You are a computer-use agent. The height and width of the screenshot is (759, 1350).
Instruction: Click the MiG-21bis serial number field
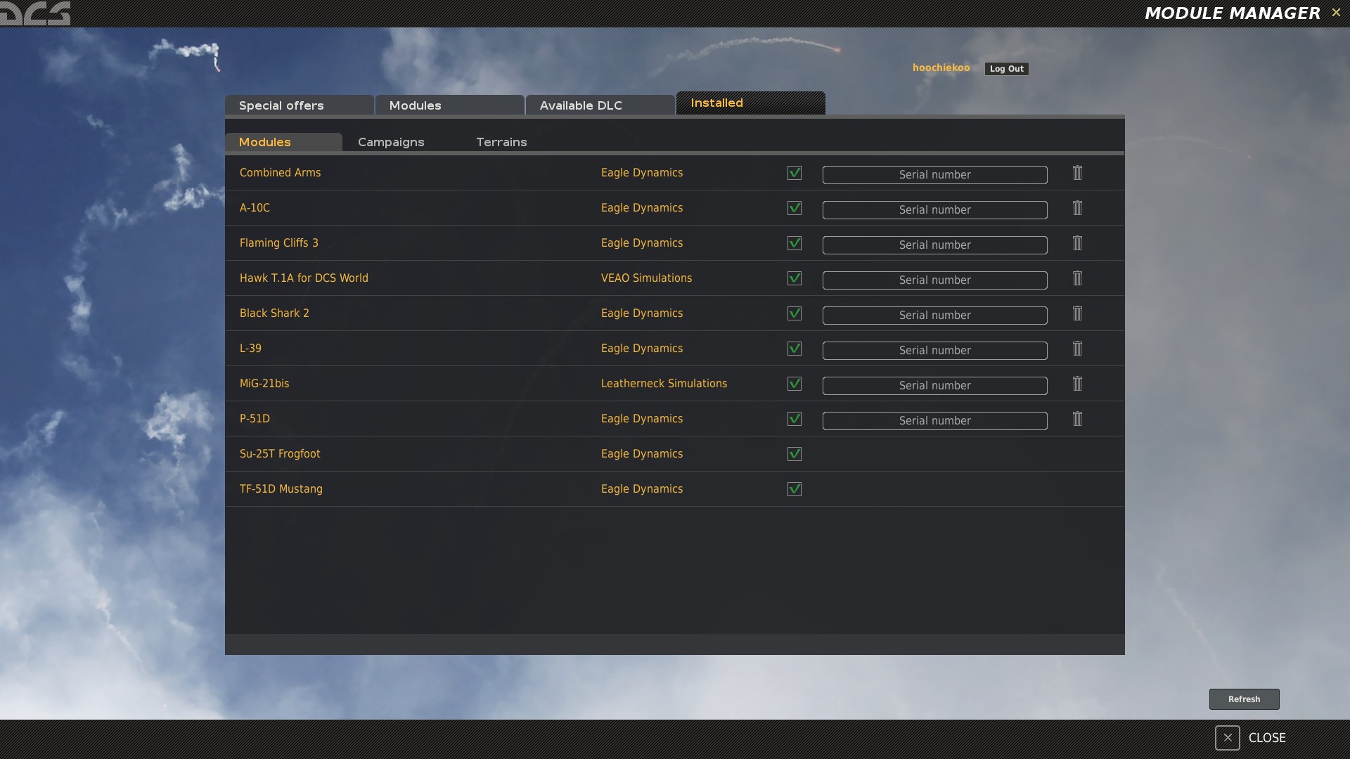point(934,386)
